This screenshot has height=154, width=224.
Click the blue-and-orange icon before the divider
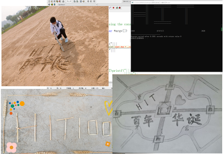click(84, 1)
